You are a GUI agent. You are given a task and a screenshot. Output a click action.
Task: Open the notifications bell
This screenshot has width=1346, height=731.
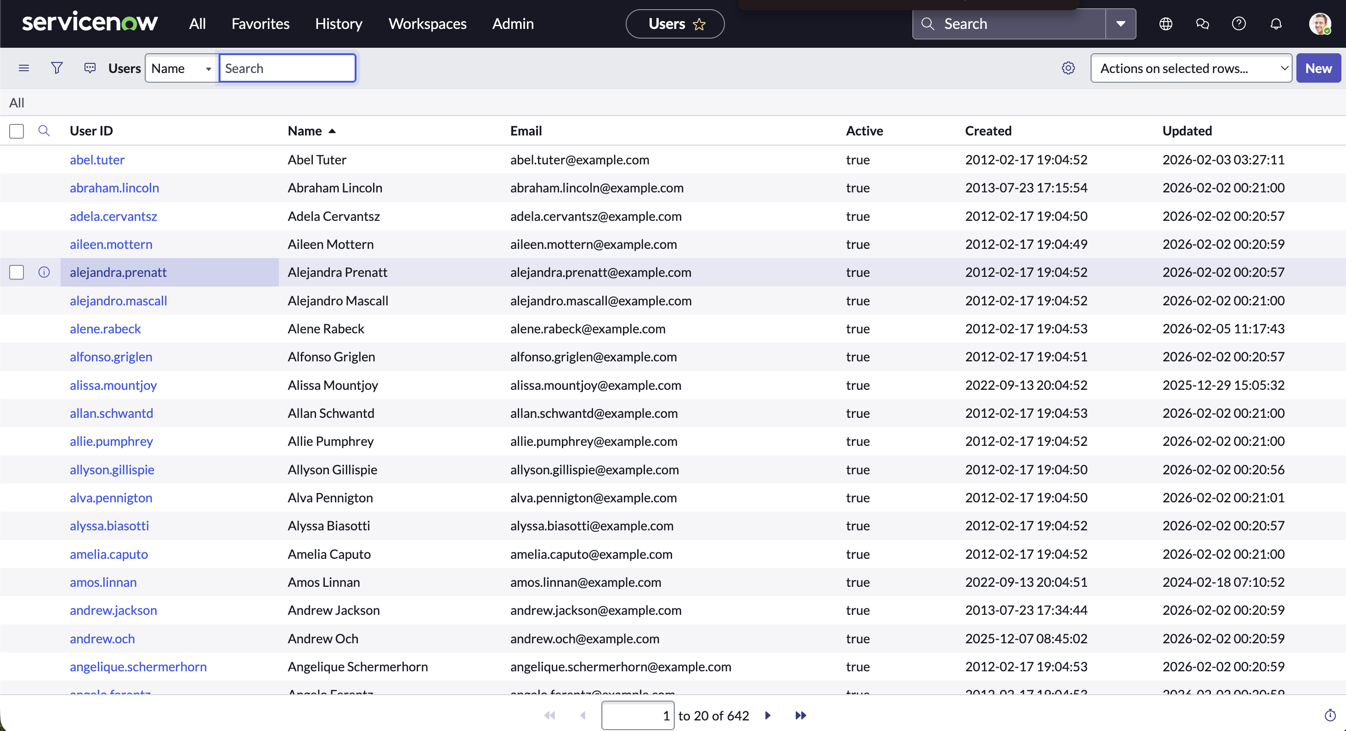point(1275,23)
